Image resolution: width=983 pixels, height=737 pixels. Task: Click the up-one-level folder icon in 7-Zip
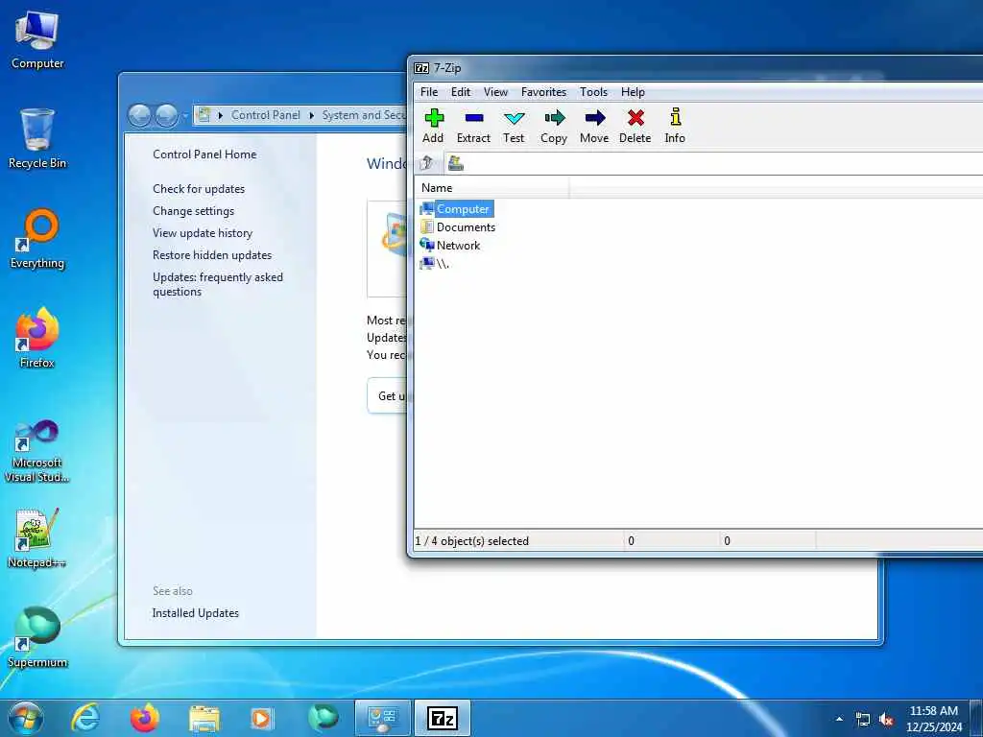(x=427, y=163)
